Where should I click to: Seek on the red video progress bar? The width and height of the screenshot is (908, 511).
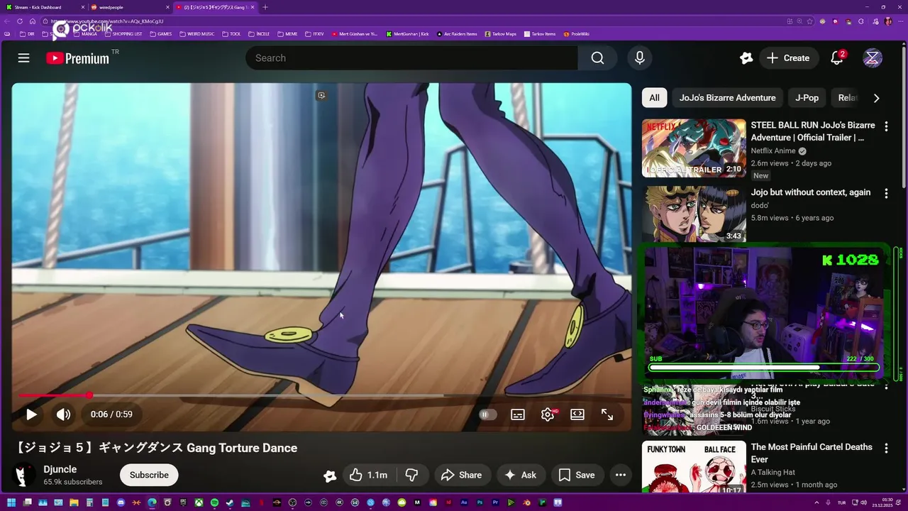tap(321, 395)
